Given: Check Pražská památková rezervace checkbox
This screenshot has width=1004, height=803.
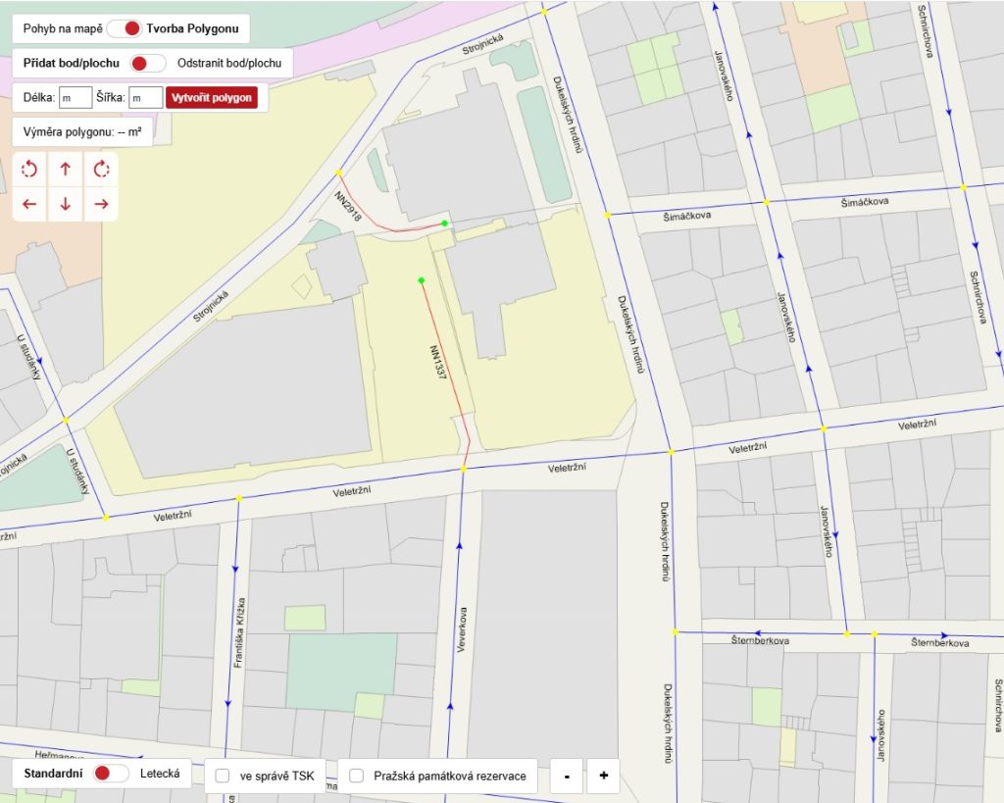Looking at the screenshot, I should click(x=357, y=776).
